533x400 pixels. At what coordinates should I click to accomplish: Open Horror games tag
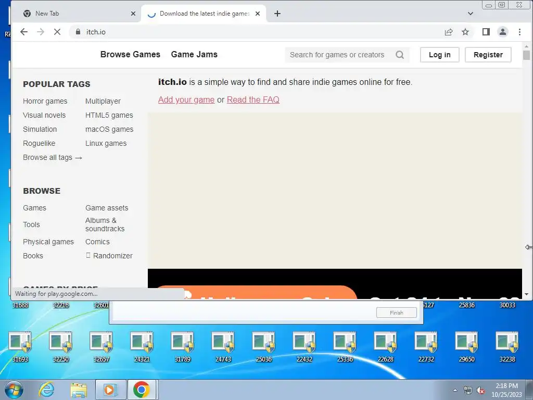point(45,101)
